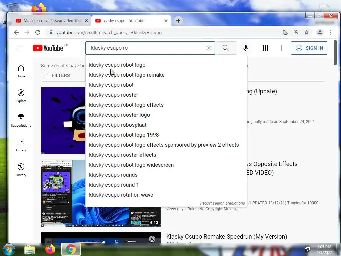Screen dimensions: 341x256
Task: Open search FILTERS
Action: pos(56,75)
